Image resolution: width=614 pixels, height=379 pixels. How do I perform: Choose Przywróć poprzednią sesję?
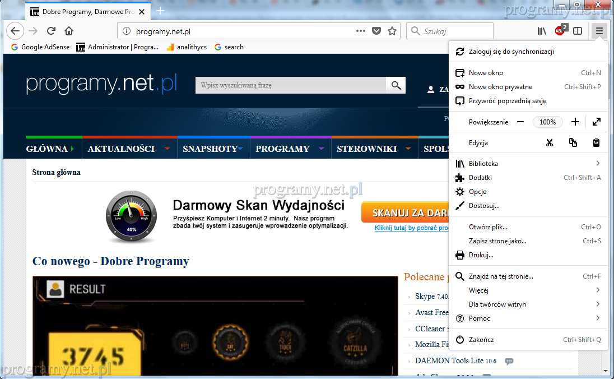click(x=528, y=101)
